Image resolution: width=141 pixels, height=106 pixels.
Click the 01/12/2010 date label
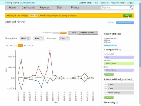pos(18,96)
